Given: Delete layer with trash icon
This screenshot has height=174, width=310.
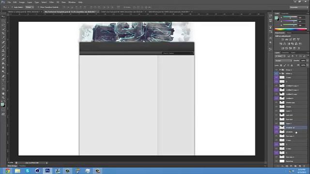Looking at the screenshot, I should coord(304,166).
